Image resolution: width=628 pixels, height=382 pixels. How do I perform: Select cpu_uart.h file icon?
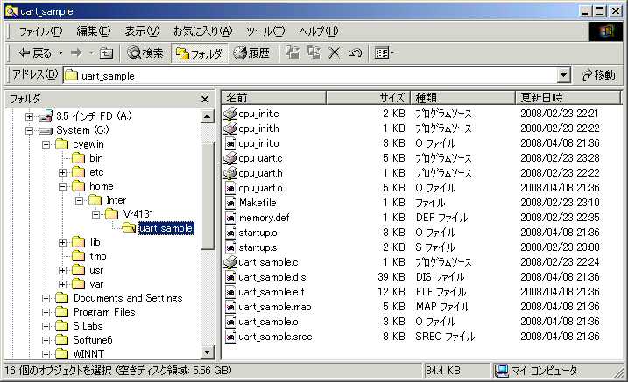coord(230,173)
